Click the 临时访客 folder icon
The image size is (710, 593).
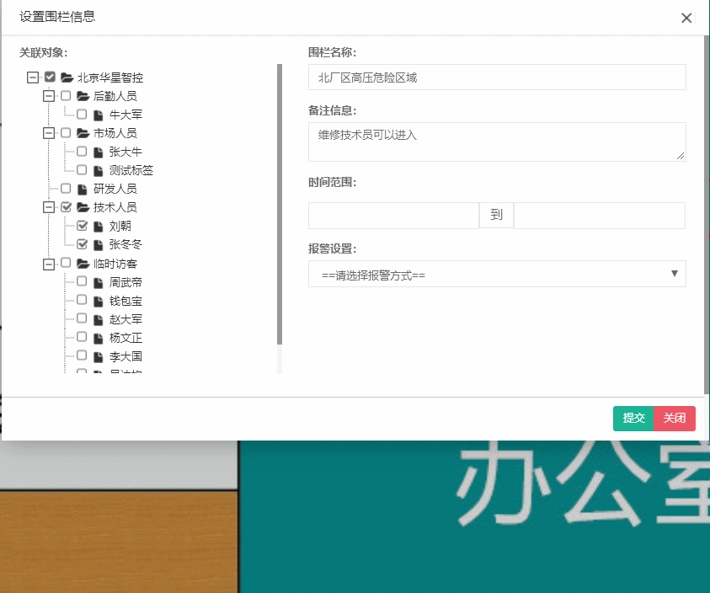(82, 263)
